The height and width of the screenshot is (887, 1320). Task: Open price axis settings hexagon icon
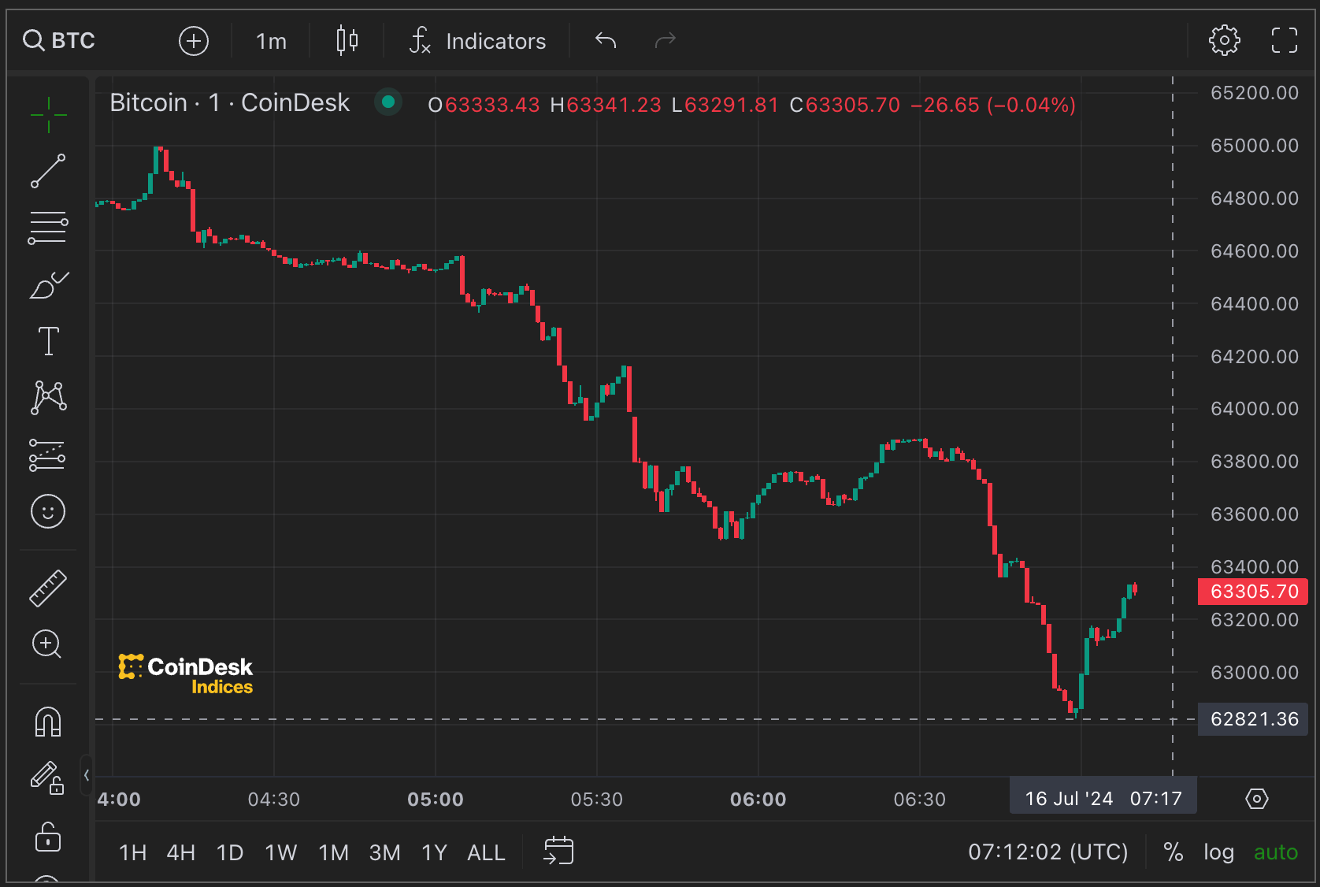1257,799
